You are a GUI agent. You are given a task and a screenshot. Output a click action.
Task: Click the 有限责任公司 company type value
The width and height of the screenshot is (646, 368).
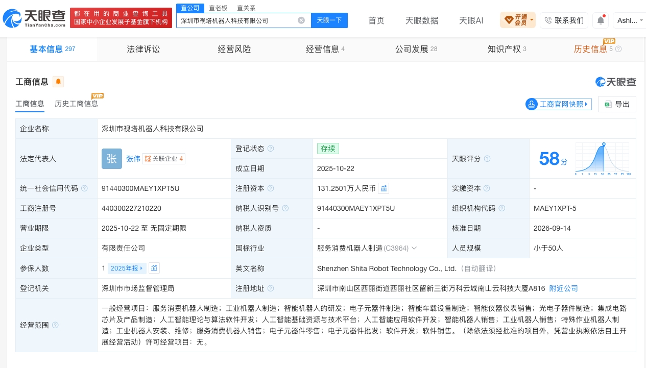tap(124, 248)
